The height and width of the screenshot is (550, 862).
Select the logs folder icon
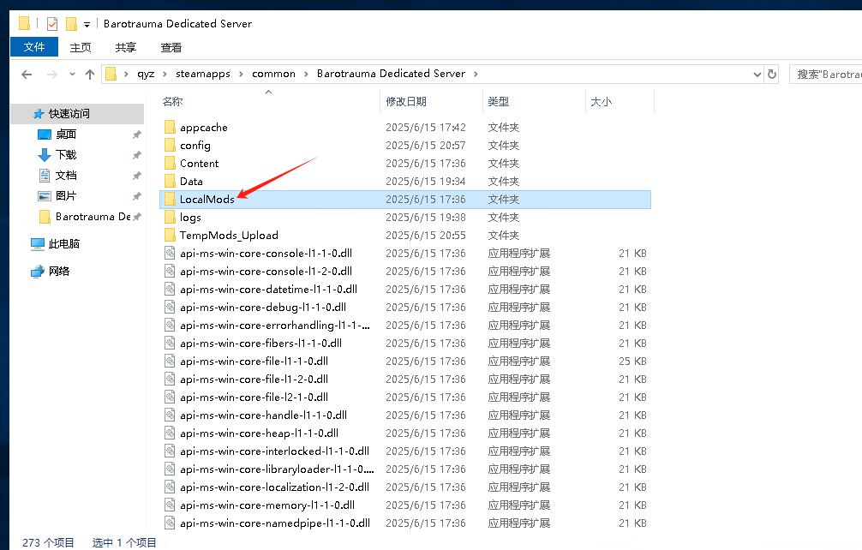tap(170, 218)
